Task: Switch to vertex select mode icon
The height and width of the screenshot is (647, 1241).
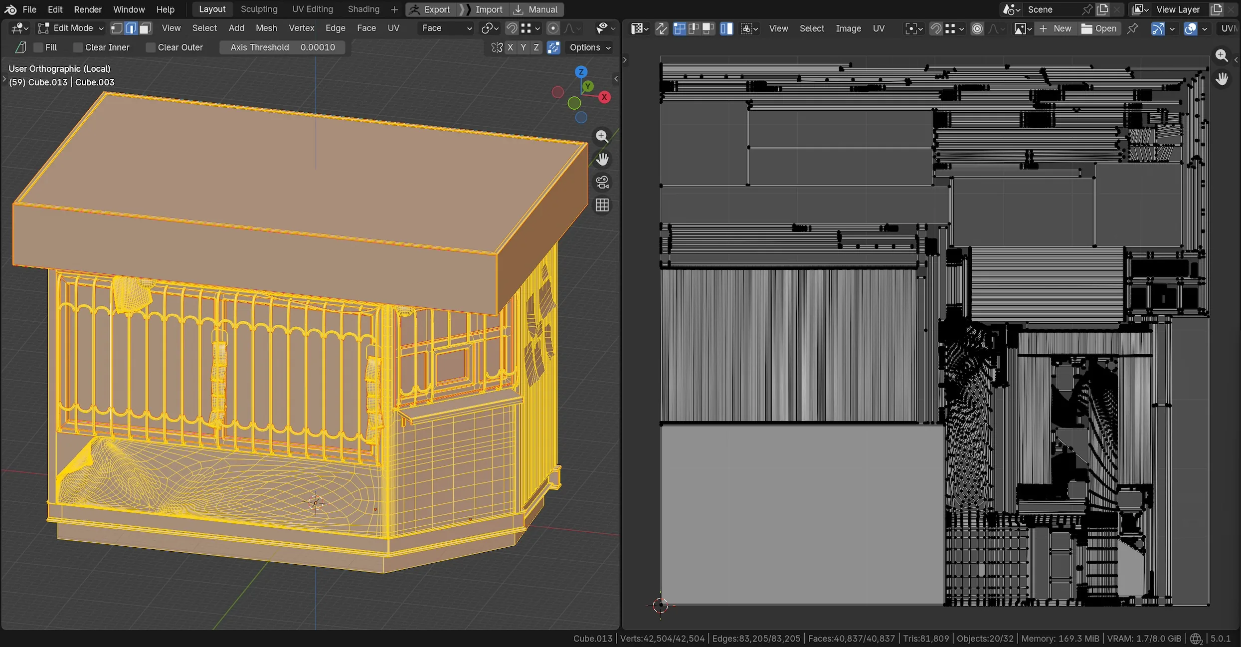Action: tap(117, 28)
